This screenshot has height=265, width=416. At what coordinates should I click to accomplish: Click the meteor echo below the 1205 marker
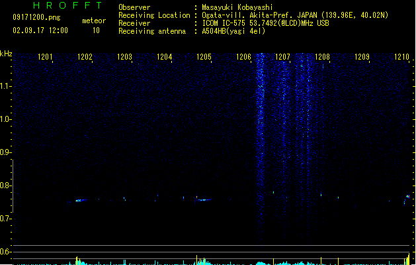(204, 200)
